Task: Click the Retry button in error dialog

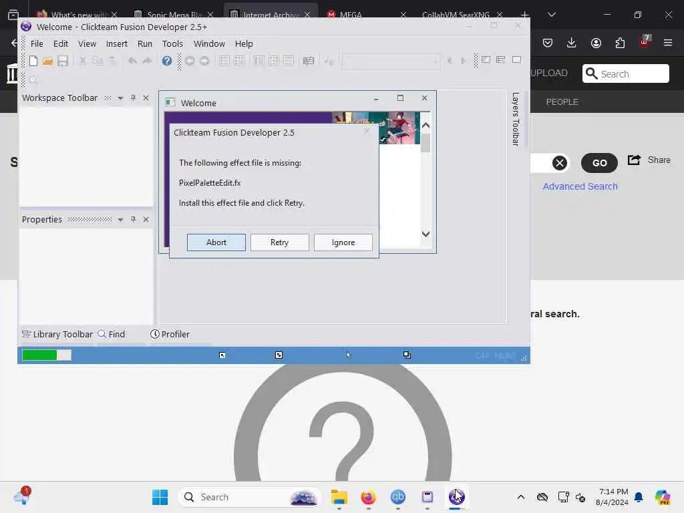Action: (x=280, y=242)
